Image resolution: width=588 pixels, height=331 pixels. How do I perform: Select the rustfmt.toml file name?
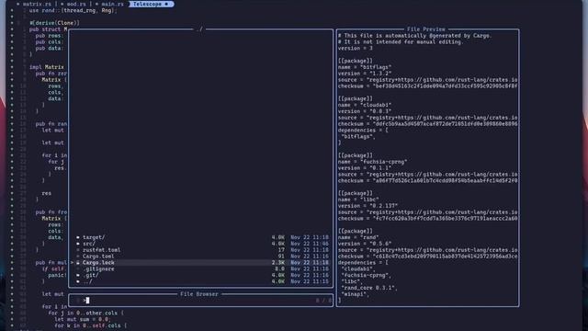click(x=102, y=250)
